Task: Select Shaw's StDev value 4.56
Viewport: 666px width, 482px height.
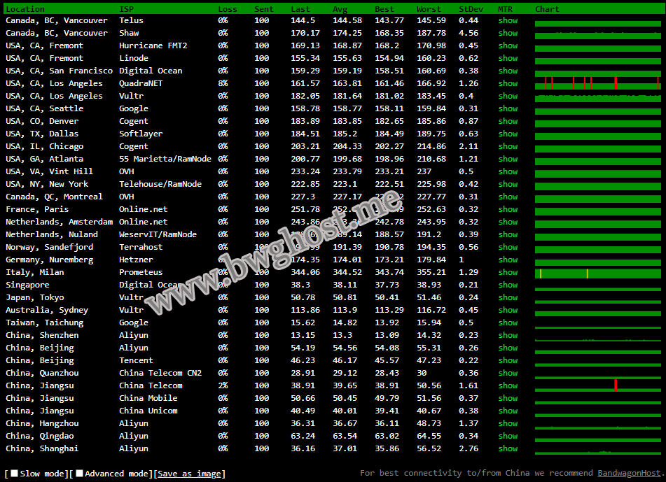Action: point(469,33)
